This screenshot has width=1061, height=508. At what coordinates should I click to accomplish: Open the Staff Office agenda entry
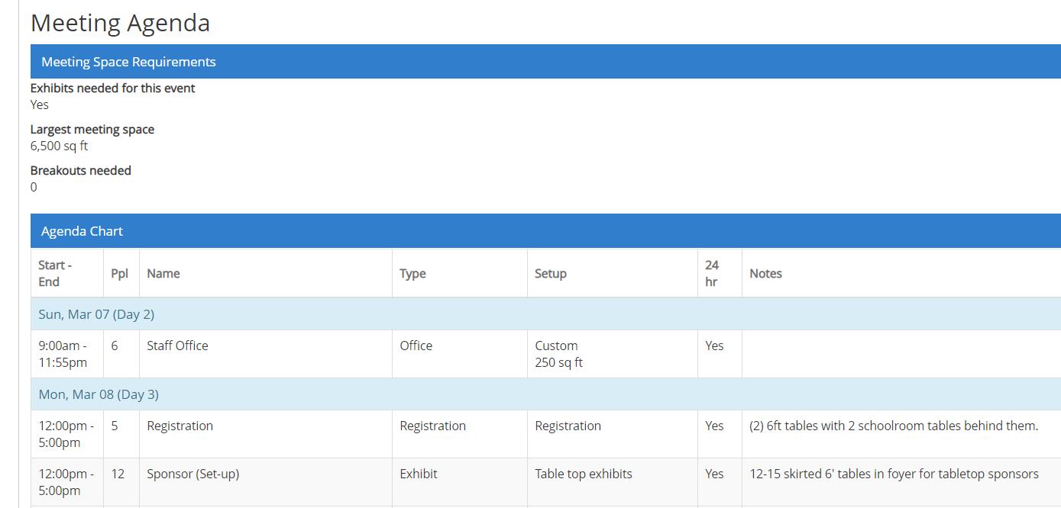click(177, 346)
